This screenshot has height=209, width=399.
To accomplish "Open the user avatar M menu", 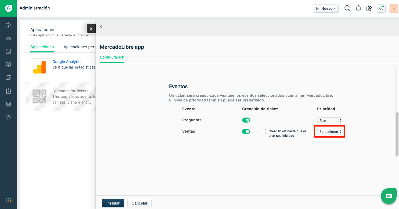I will pos(394,8).
